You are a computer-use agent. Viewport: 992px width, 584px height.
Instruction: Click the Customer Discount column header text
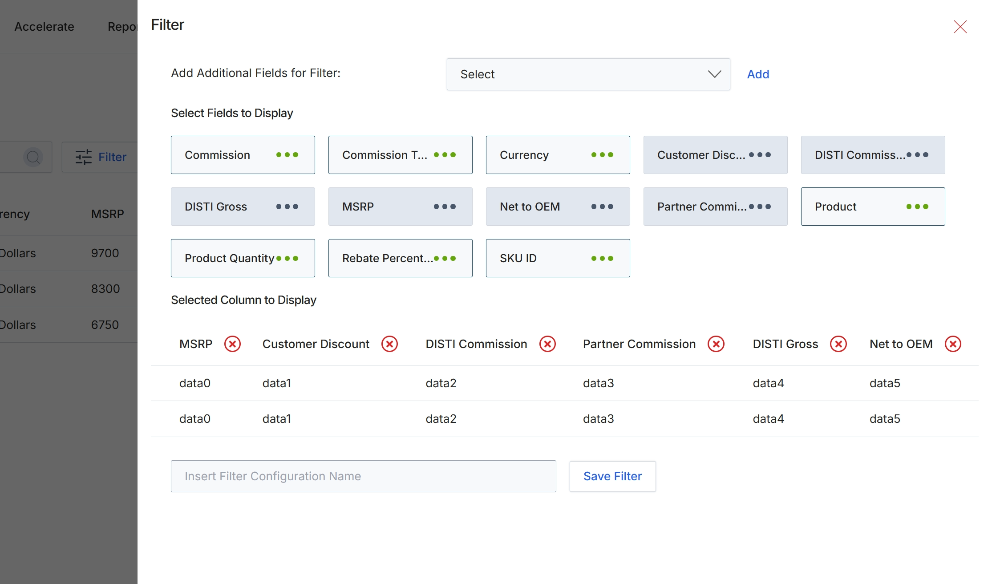(x=316, y=344)
